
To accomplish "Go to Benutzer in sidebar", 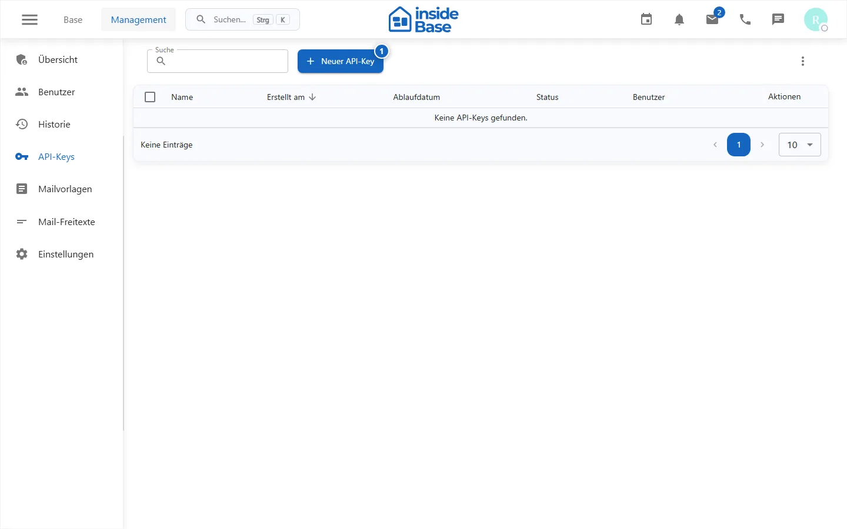I will pos(62,92).
